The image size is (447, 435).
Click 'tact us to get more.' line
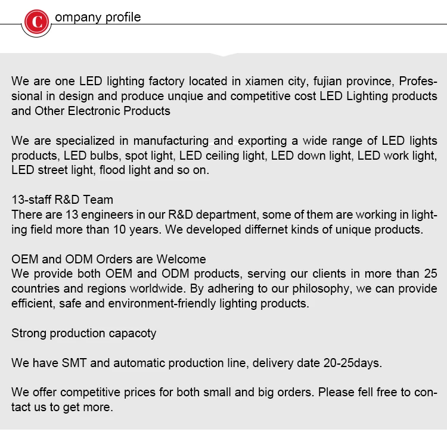click(x=62, y=408)
